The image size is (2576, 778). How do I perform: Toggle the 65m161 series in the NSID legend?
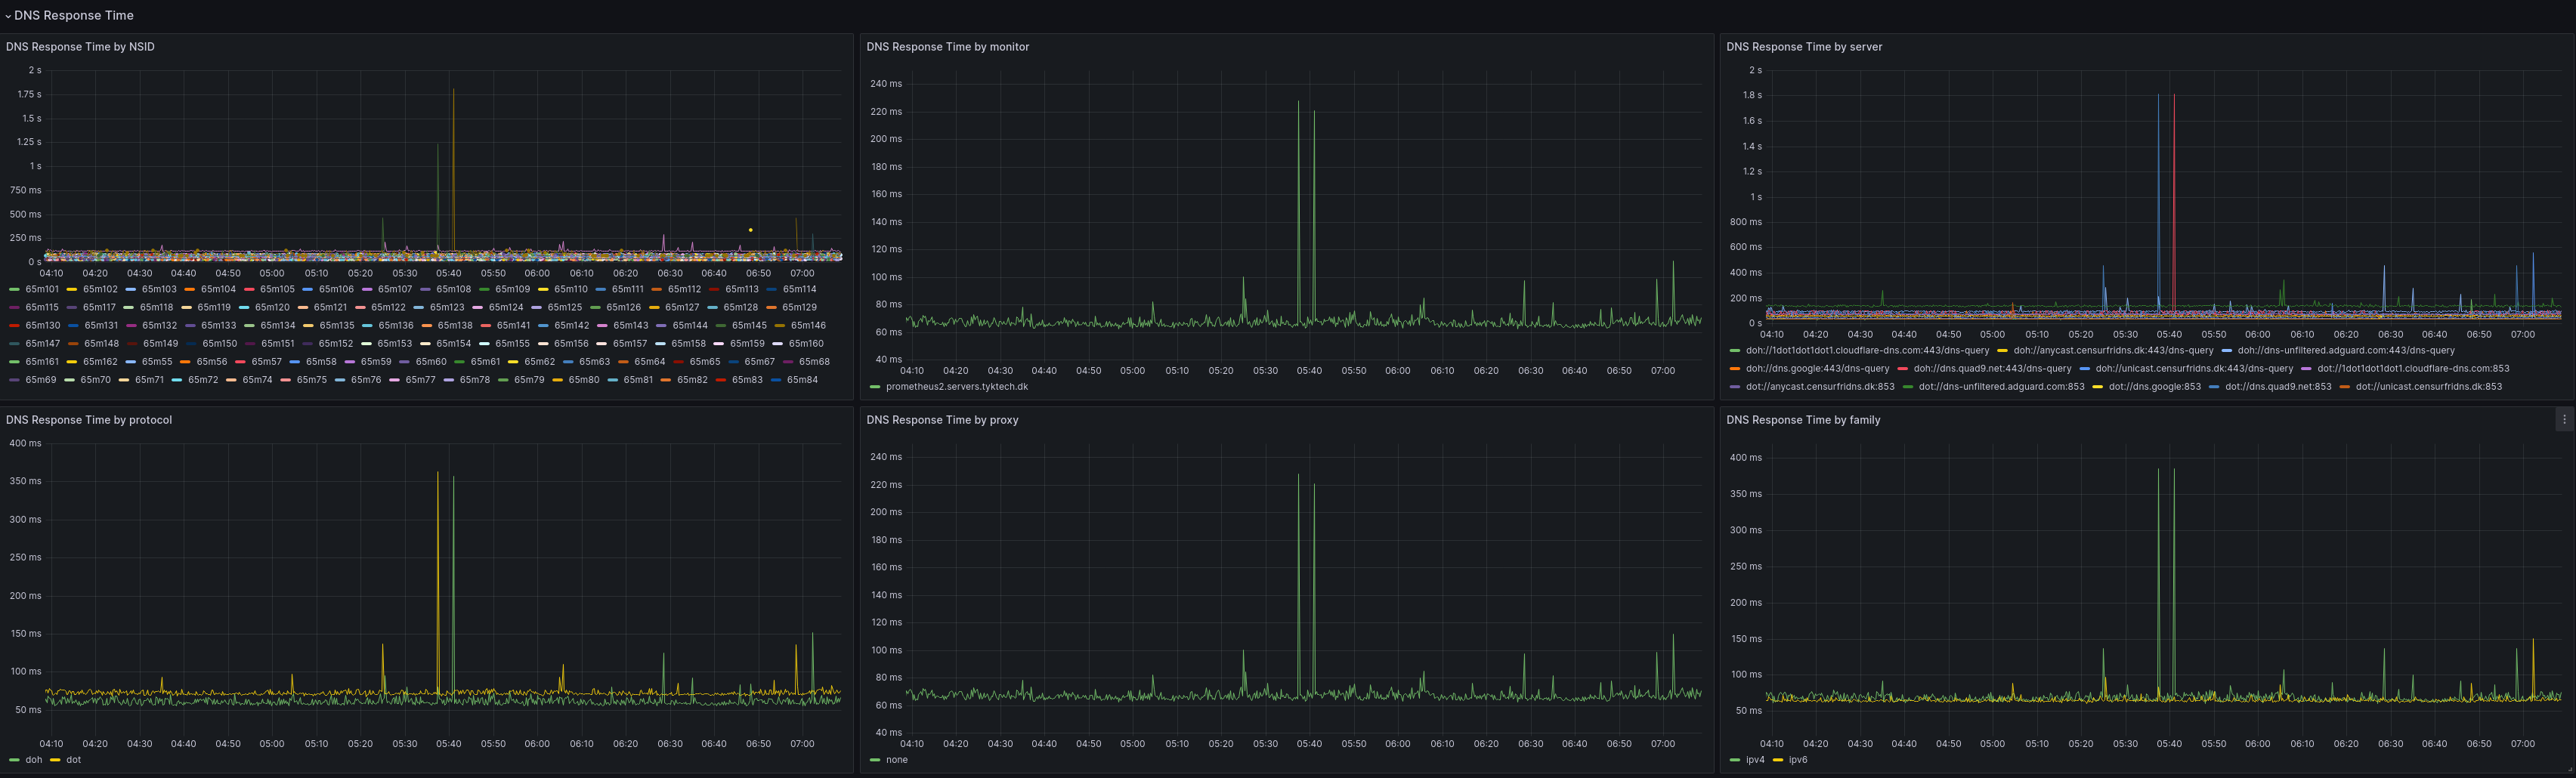(x=42, y=362)
